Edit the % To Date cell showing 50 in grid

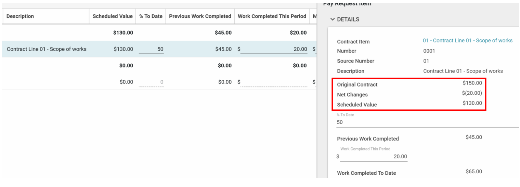click(x=151, y=49)
